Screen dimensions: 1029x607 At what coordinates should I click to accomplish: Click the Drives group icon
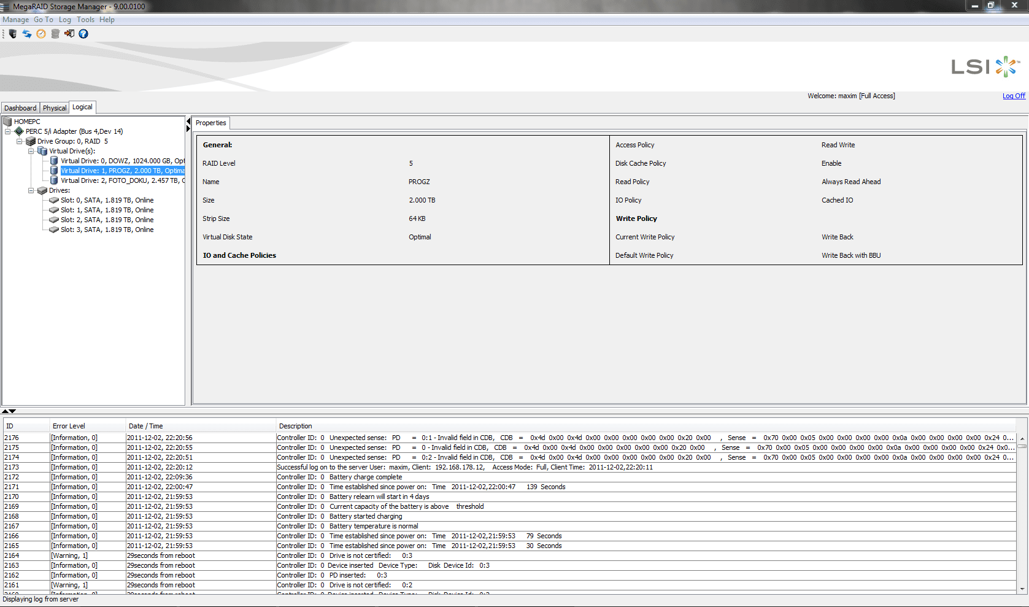click(x=42, y=190)
